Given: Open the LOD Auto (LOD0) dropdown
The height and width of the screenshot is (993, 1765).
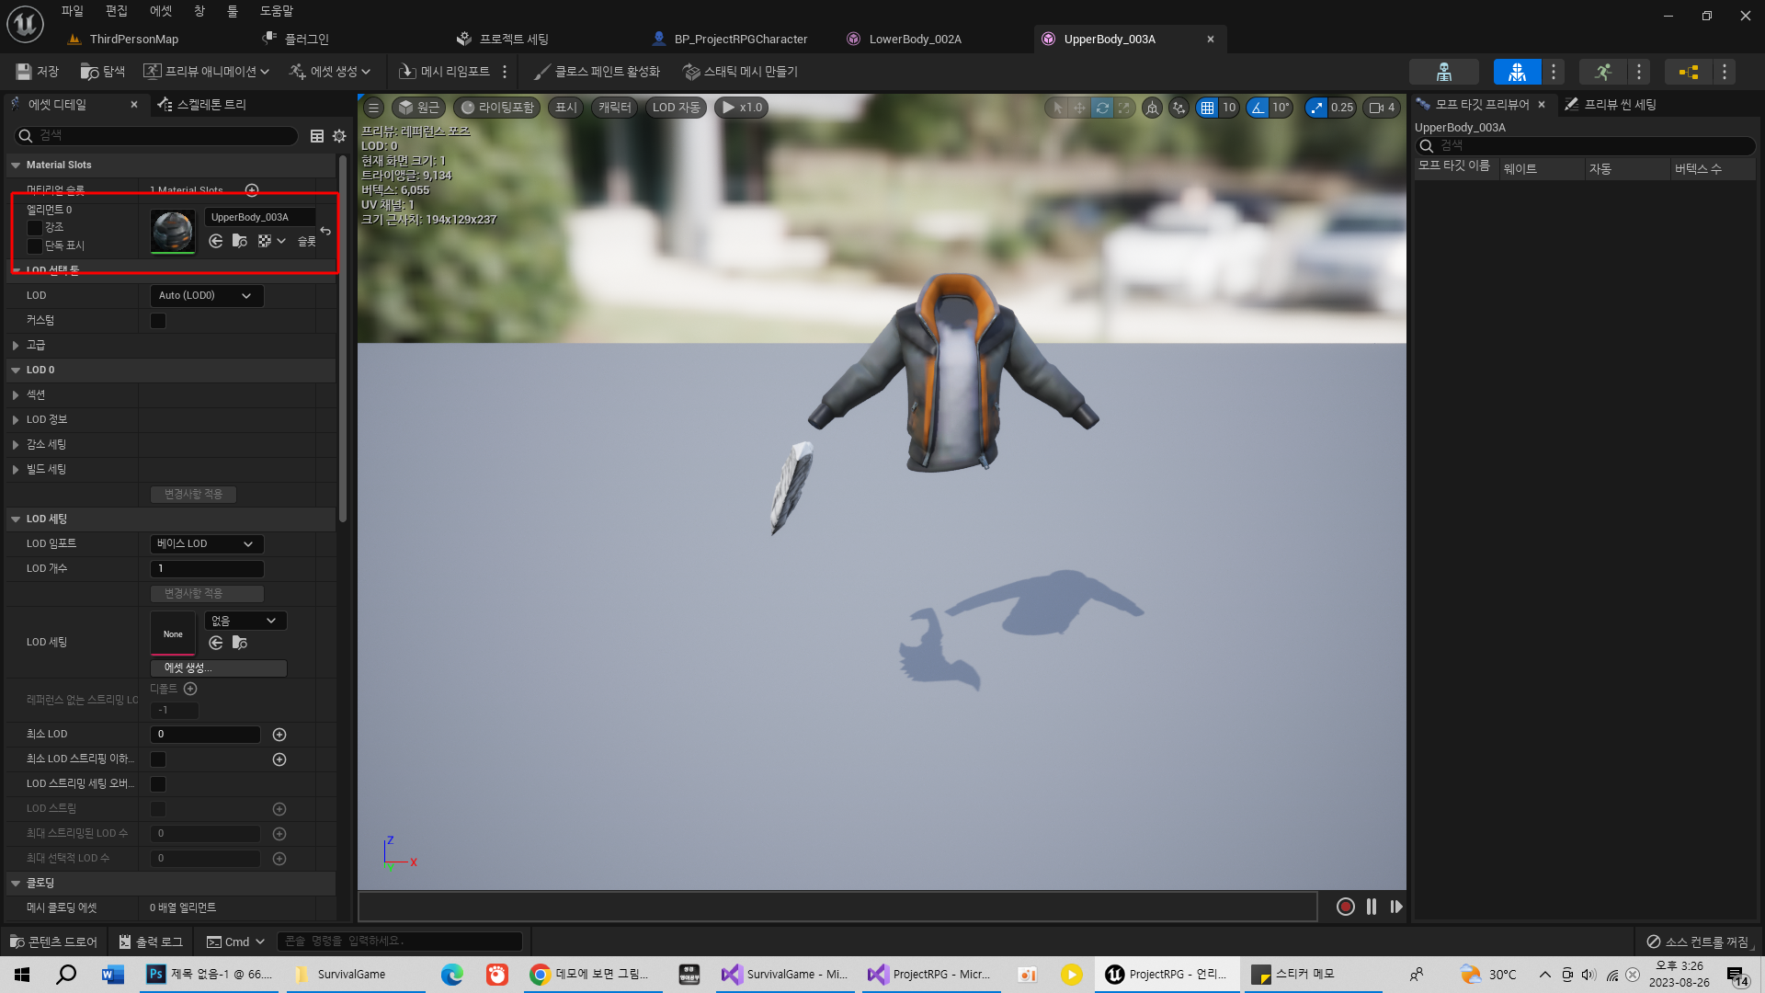Looking at the screenshot, I should point(206,296).
